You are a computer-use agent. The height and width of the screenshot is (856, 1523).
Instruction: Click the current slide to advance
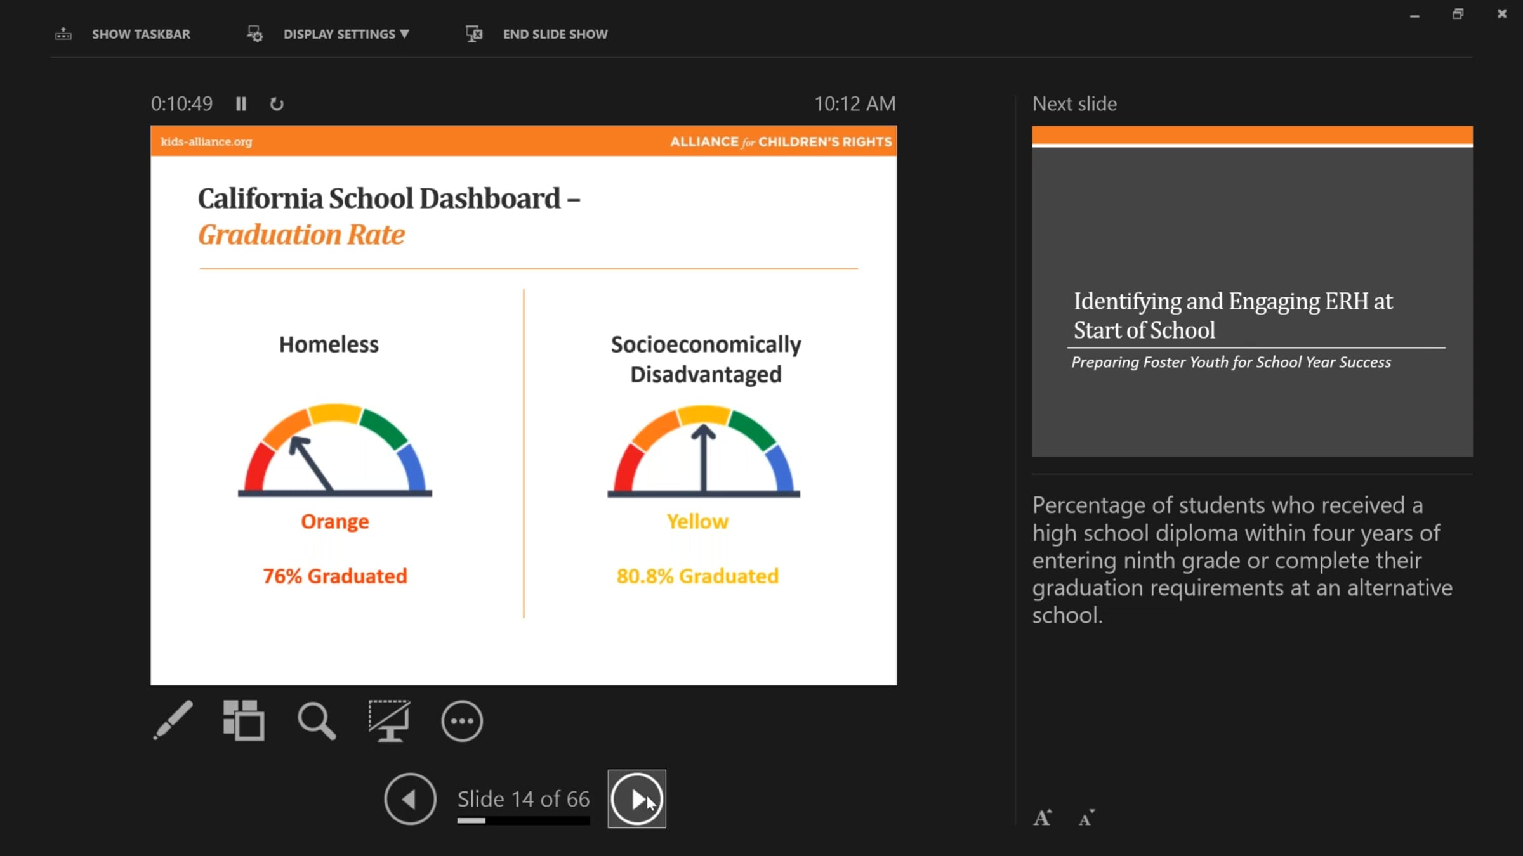coord(524,405)
